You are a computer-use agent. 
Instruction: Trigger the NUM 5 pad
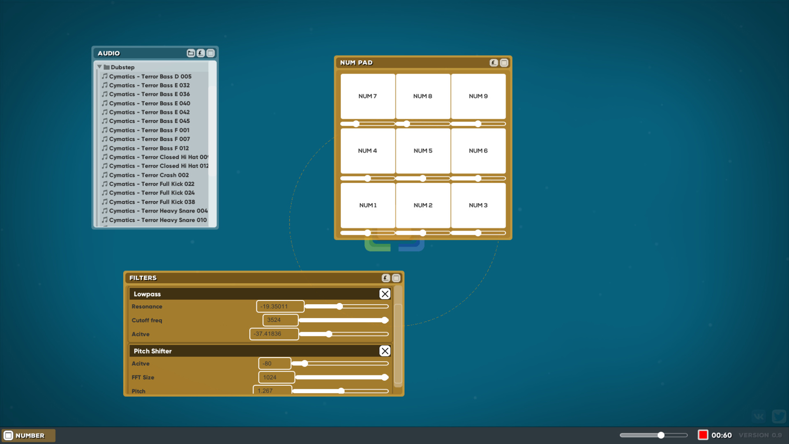422,150
